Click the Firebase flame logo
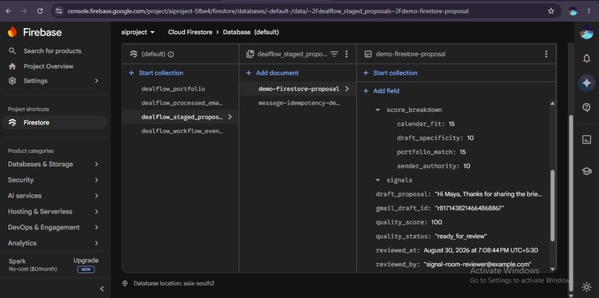The height and width of the screenshot is (298, 599). click(12, 32)
